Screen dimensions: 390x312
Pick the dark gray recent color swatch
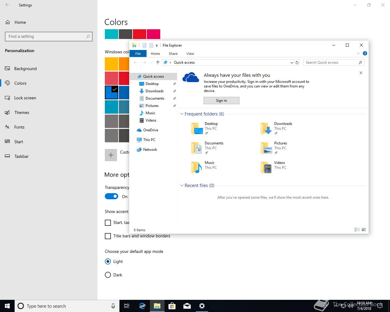click(x=126, y=34)
